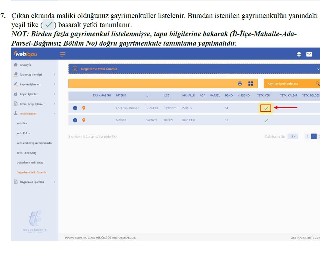Go to Anasayfa
The width and height of the screenshot is (320, 255).
25,65
